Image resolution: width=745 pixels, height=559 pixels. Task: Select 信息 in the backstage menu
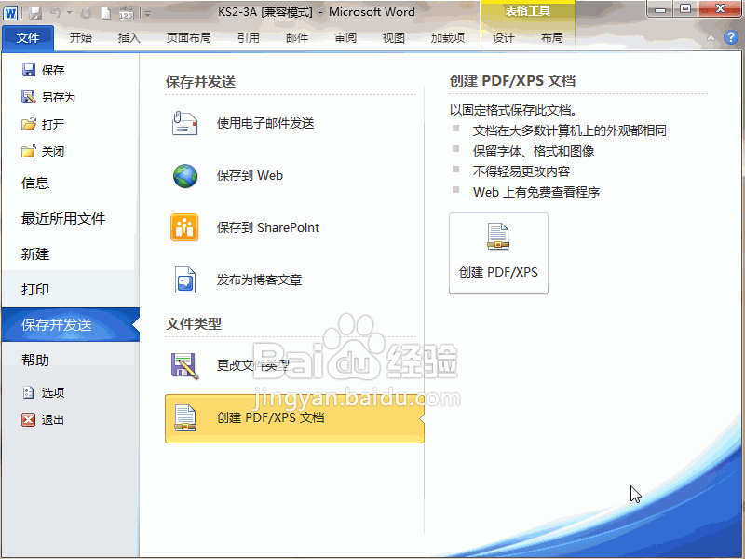pyautogui.click(x=35, y=183)
